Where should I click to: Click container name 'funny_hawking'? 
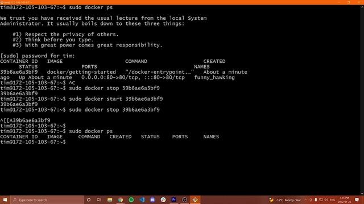point(214,78)
